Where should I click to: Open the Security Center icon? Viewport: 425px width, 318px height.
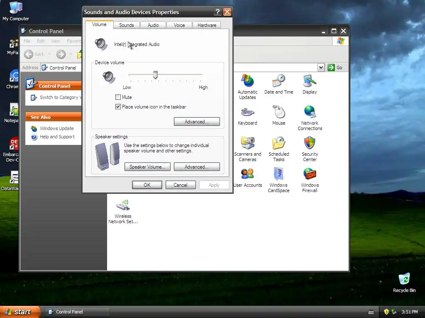coord(310,149)
